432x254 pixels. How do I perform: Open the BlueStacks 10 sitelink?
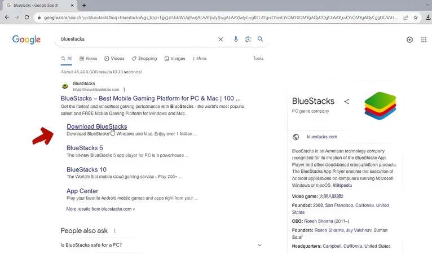[86, 169]
